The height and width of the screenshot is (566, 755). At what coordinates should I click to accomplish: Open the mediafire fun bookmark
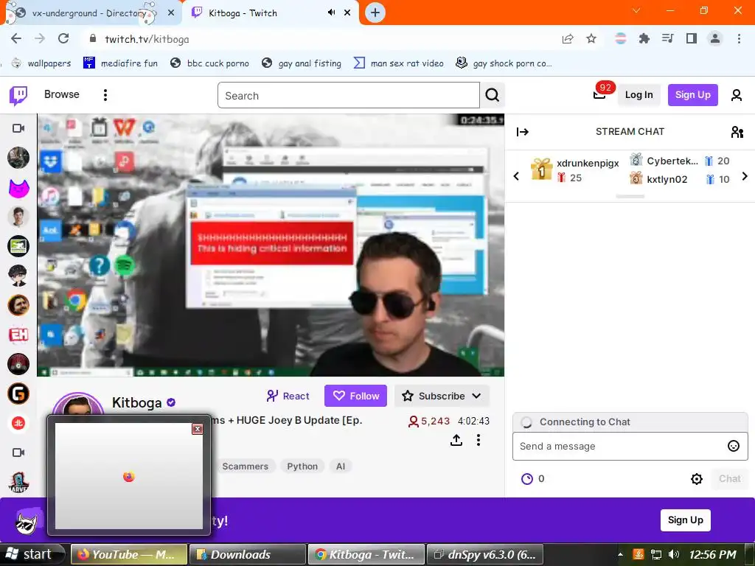point(121,63)
